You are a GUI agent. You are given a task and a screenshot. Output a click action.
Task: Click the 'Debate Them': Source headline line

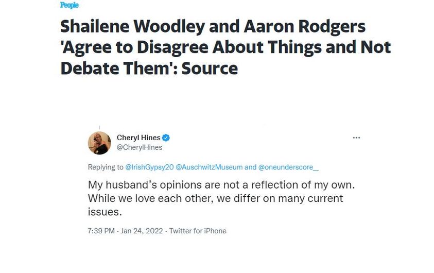pos(149,68)
